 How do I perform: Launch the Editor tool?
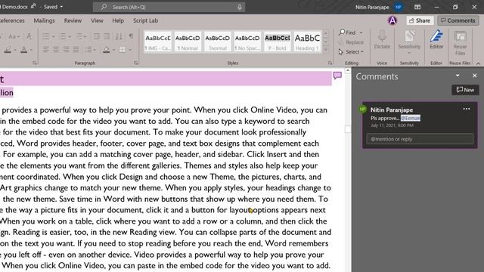(x=436, y=39)
